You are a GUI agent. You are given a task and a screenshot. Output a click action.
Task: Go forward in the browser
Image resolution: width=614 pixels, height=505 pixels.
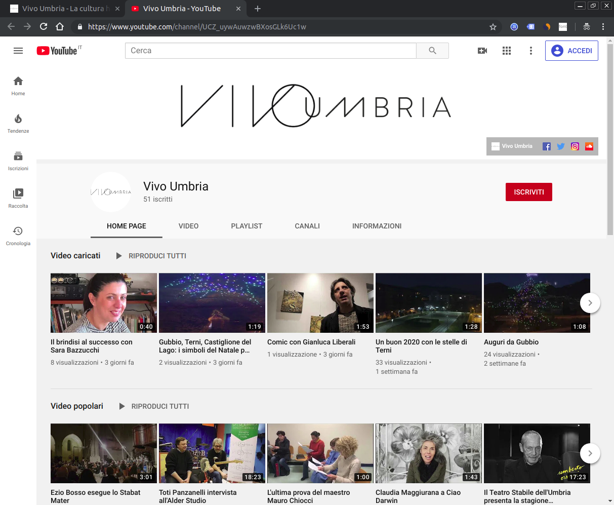pos(27,27)
